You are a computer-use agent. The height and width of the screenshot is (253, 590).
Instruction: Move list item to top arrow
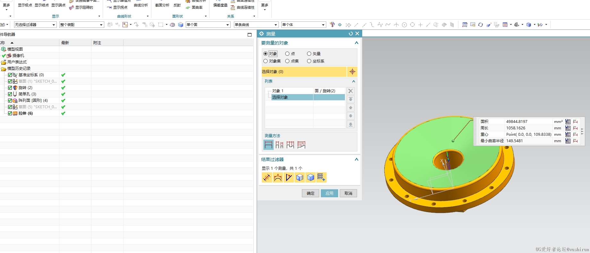(x=351, y=99)
